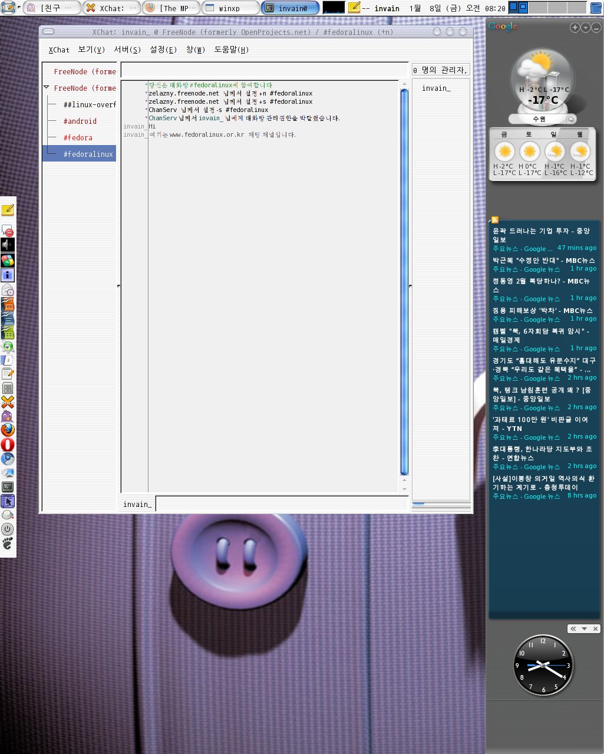
Task: Switch to the invain@ terminal taskbar button
Action: pos(291,8)
